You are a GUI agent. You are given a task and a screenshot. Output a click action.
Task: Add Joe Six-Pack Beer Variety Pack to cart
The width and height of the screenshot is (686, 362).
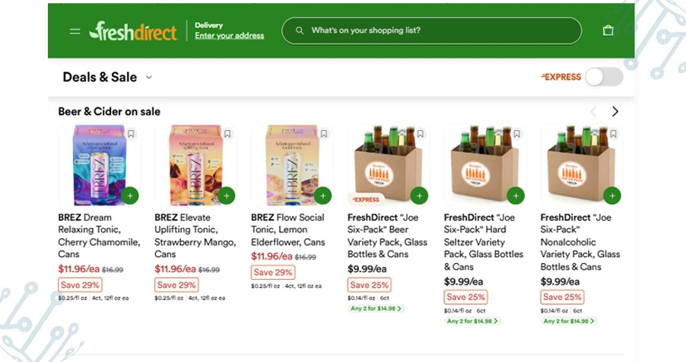click(419, 195)
